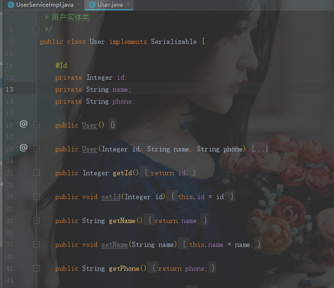The width and height of the screenshot is (334, 288).
Task: Click the getPhone method name
Action: (124, 268)
